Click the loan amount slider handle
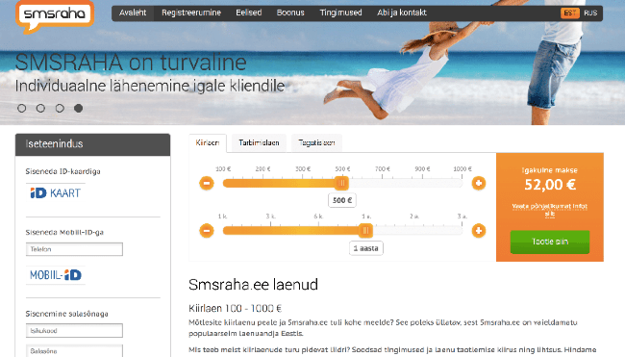Image resolution: width=625 pixels, height=357 pixels. point(341,183)
